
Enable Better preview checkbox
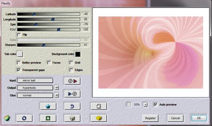19,63
